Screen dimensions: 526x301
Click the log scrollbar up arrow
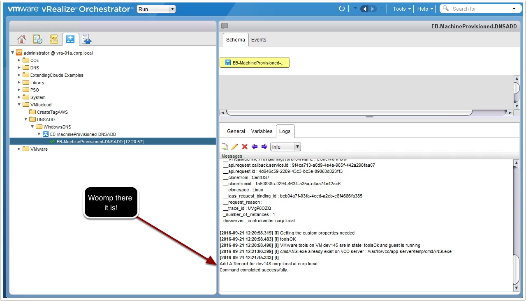(517, 163)
